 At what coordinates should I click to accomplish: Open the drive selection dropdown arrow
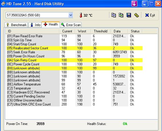71,15
